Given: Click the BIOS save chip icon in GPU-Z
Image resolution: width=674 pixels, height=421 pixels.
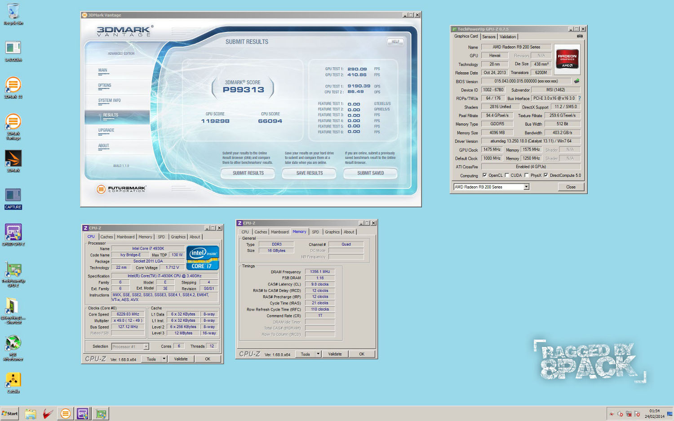Looking at the screenshot, I should (576, 81).
